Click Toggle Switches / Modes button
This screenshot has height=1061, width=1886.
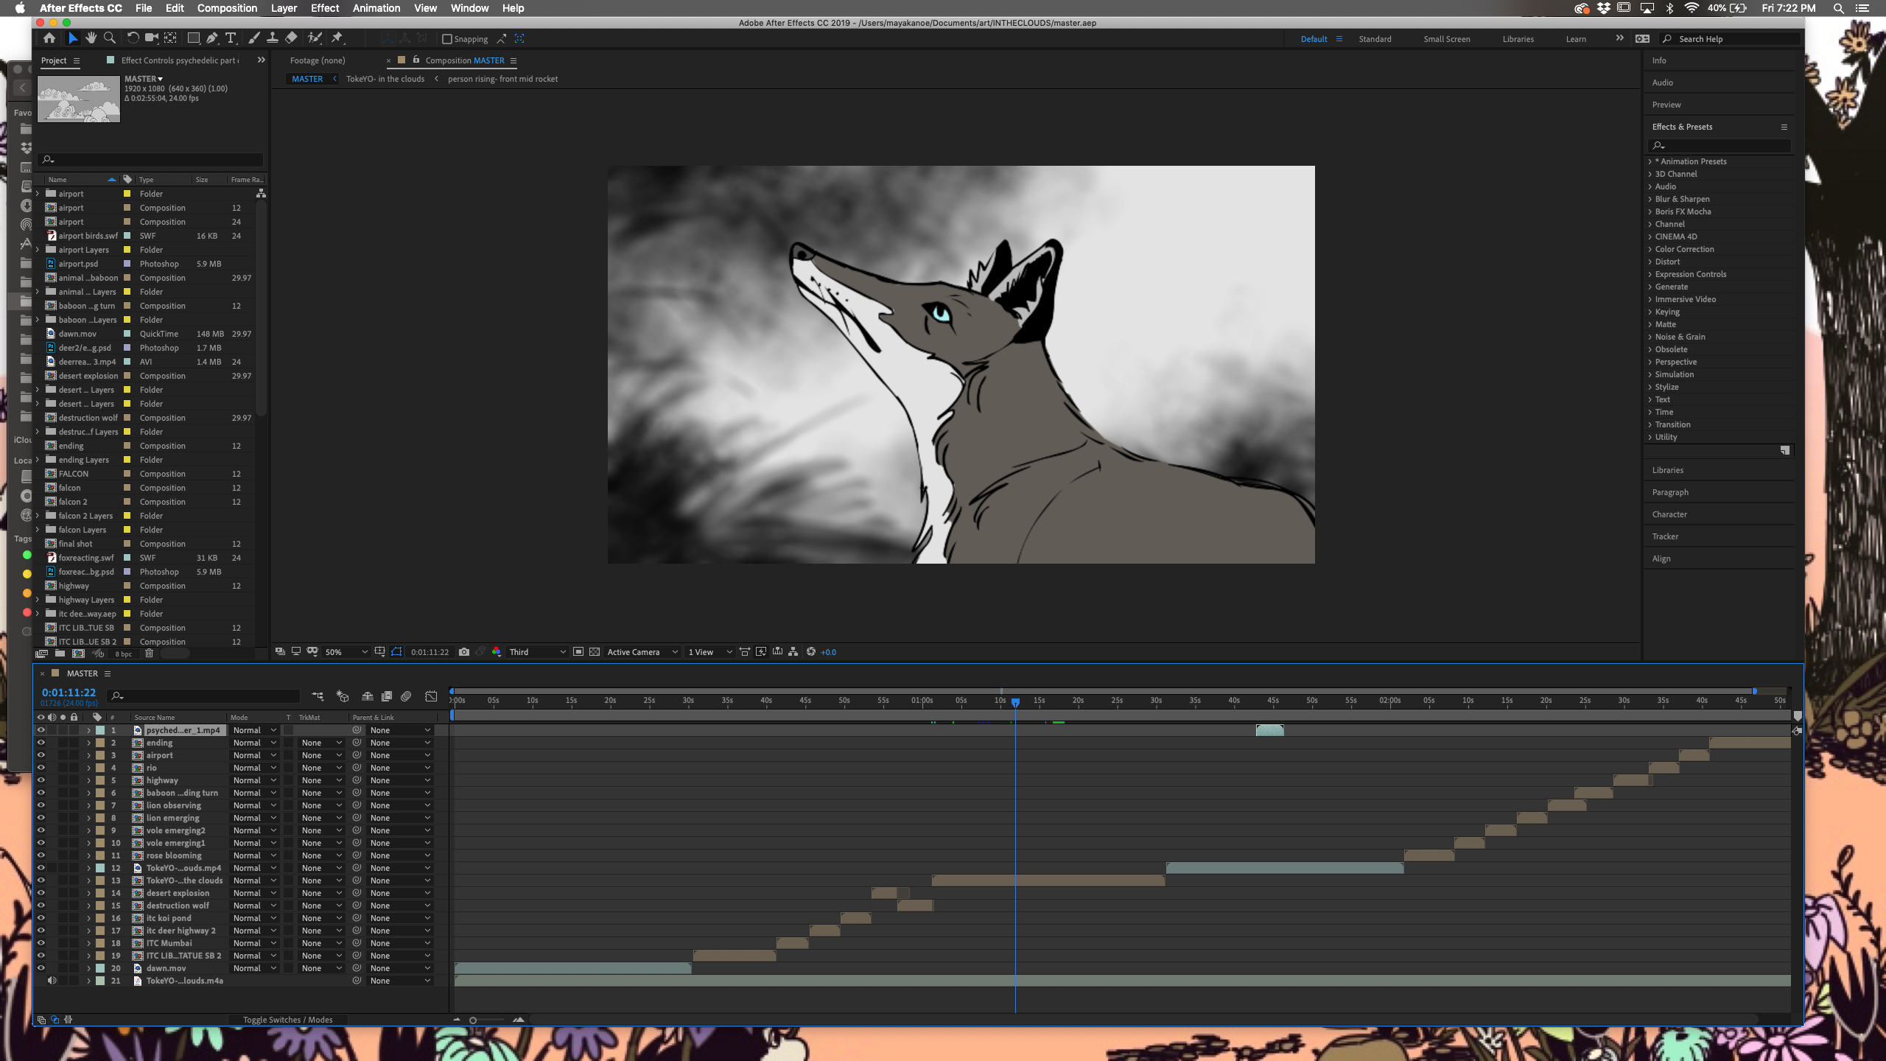click(287, 1020)
